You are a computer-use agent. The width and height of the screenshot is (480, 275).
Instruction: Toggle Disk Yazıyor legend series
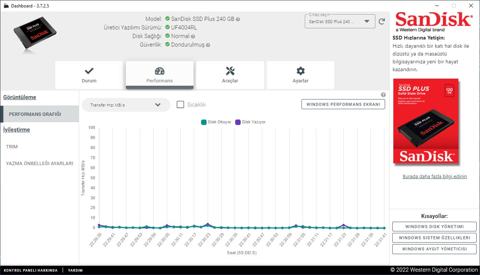click(250, 122)
